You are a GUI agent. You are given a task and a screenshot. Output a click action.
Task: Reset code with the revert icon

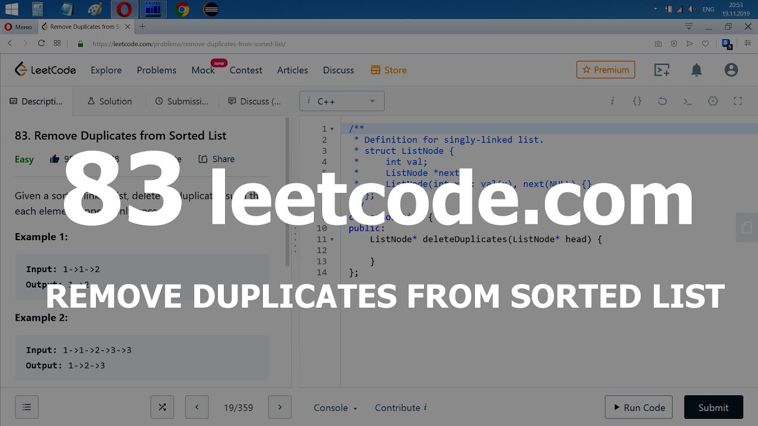pyautogui.click(x=662, y=101)
